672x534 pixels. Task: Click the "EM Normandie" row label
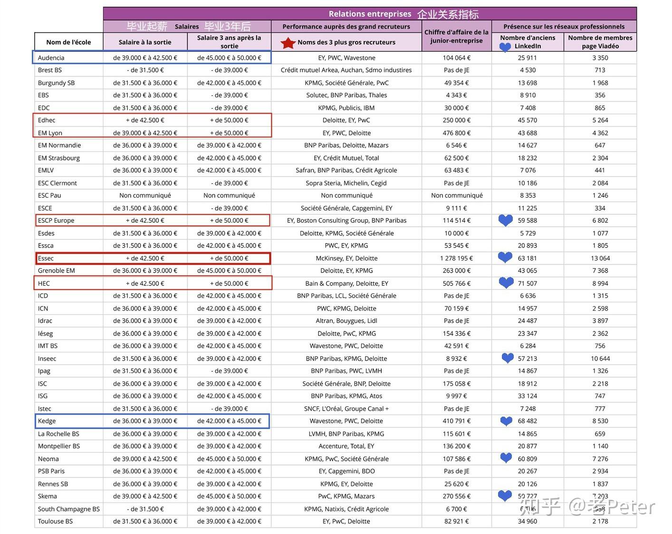tap(59, 145)
